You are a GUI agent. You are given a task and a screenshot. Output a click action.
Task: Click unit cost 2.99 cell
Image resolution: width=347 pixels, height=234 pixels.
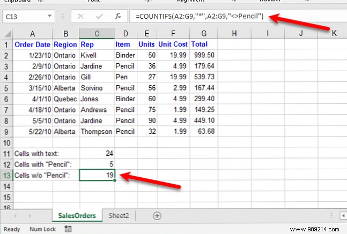point(173,88)
